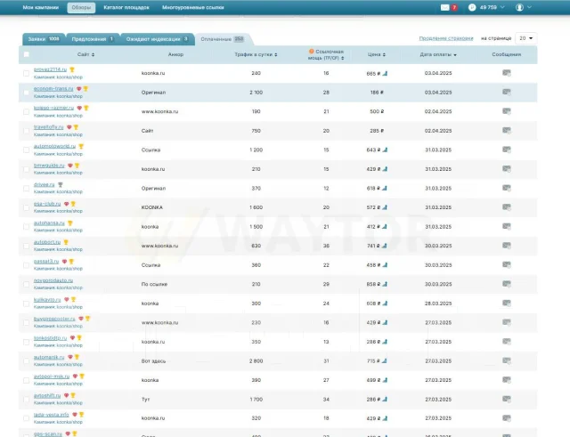The image size is (570, 437).
Task: Click the heart icon beside passat3.ru
Action: click(64, 261)
